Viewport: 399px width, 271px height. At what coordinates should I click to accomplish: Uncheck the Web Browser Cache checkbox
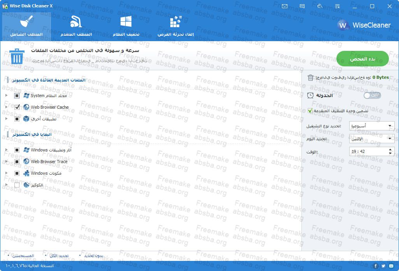tap(17, 107)
